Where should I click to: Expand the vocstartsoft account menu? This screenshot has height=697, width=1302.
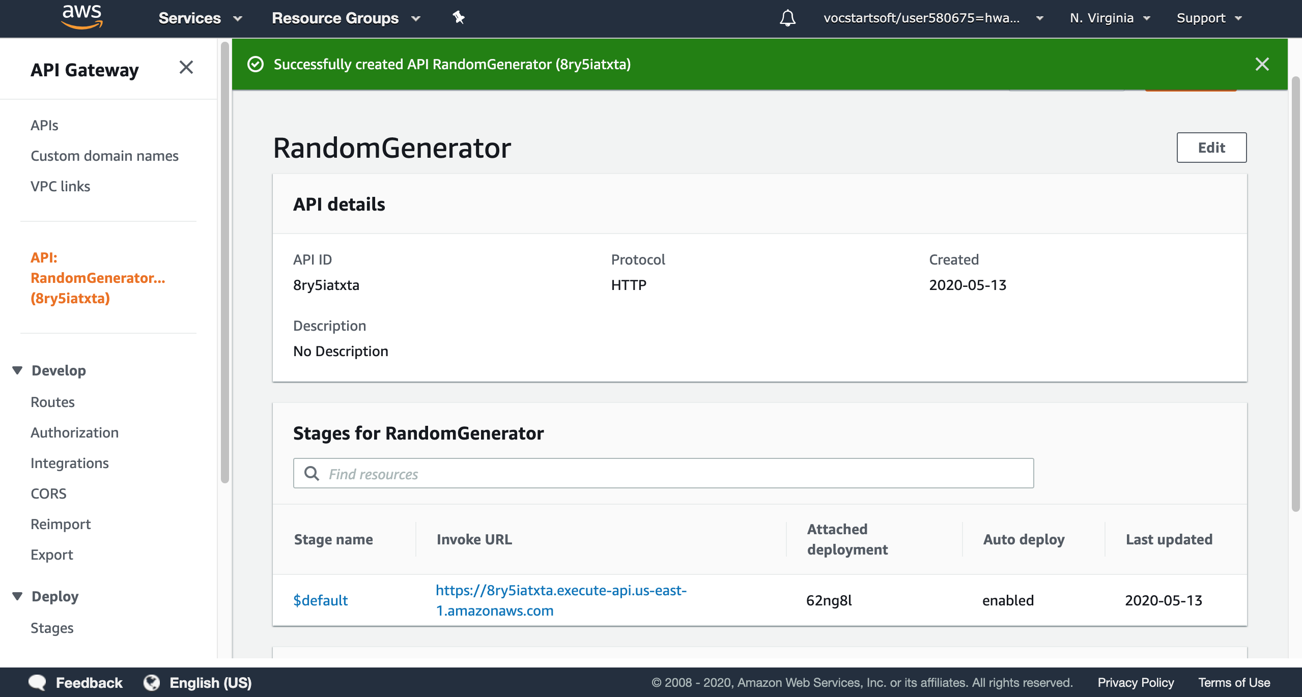[x=933, y=18]
